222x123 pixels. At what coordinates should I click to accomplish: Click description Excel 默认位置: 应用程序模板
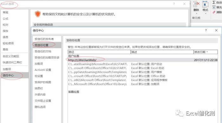click(x=149, y=80)
